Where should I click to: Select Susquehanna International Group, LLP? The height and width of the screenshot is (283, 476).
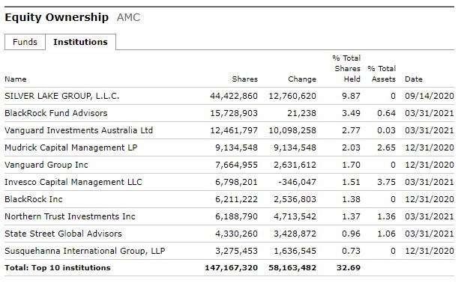tap(85, 251)
